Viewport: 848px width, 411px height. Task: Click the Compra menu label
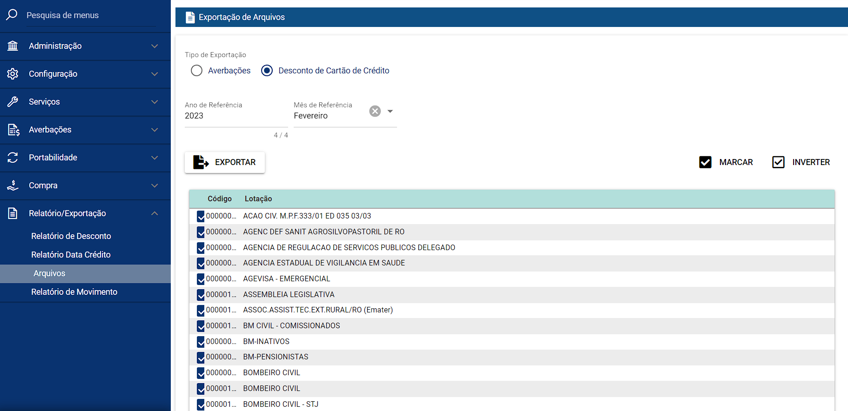43,186
